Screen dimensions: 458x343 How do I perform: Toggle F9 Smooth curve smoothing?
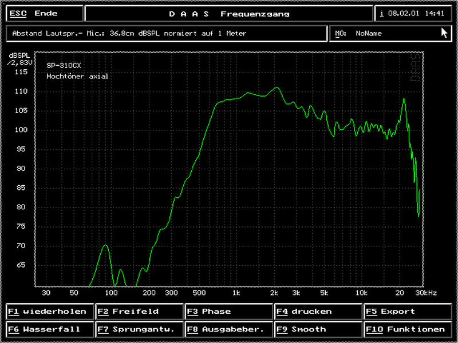pyautogui.click(x=317, y=329)
